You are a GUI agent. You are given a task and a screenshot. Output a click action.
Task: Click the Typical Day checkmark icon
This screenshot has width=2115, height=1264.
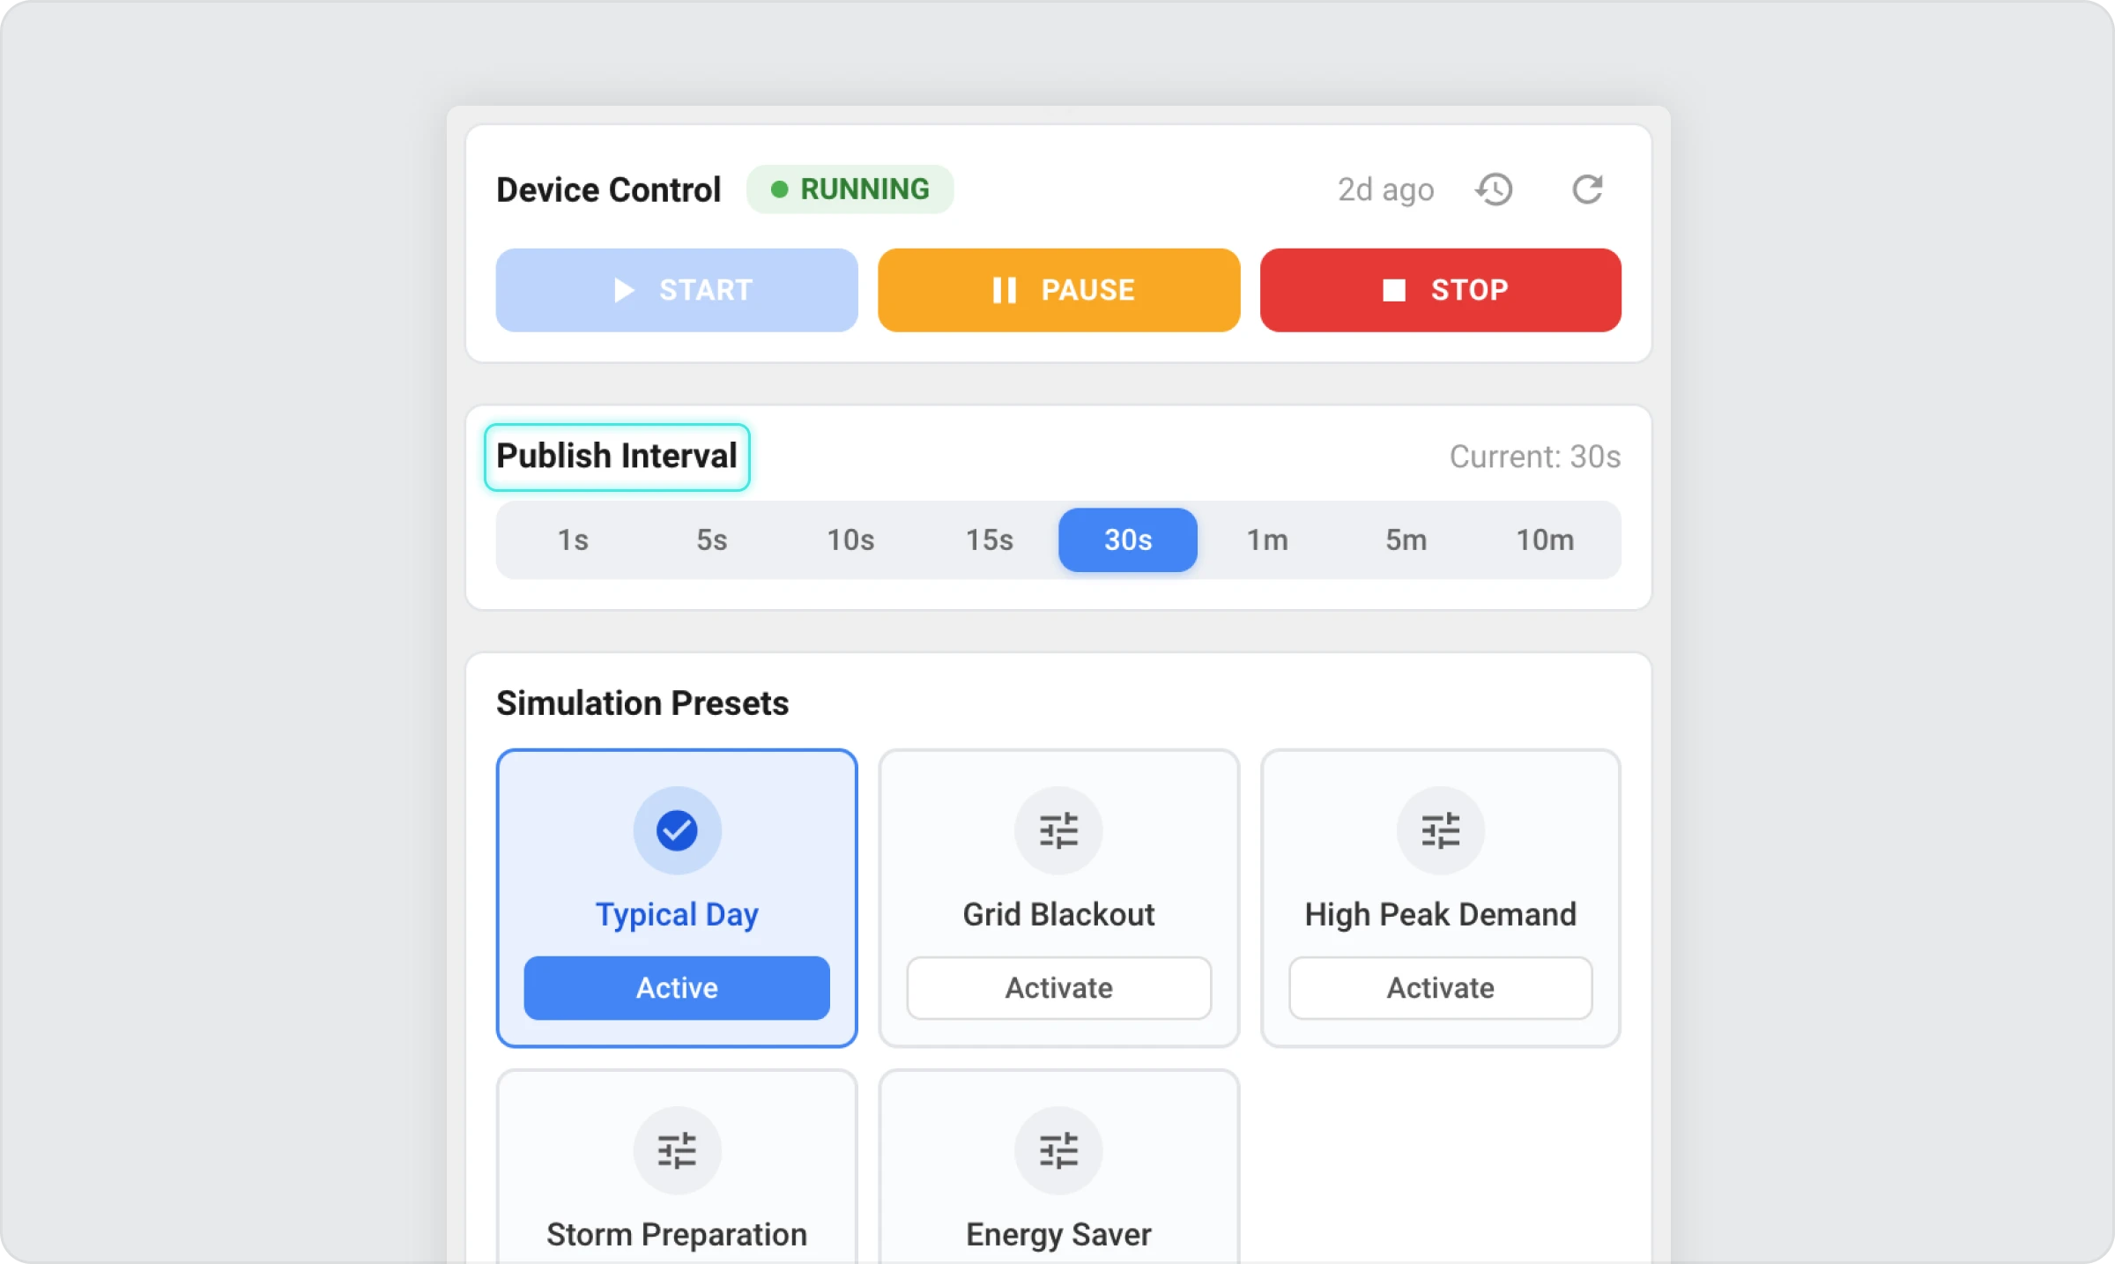[677, 830]
